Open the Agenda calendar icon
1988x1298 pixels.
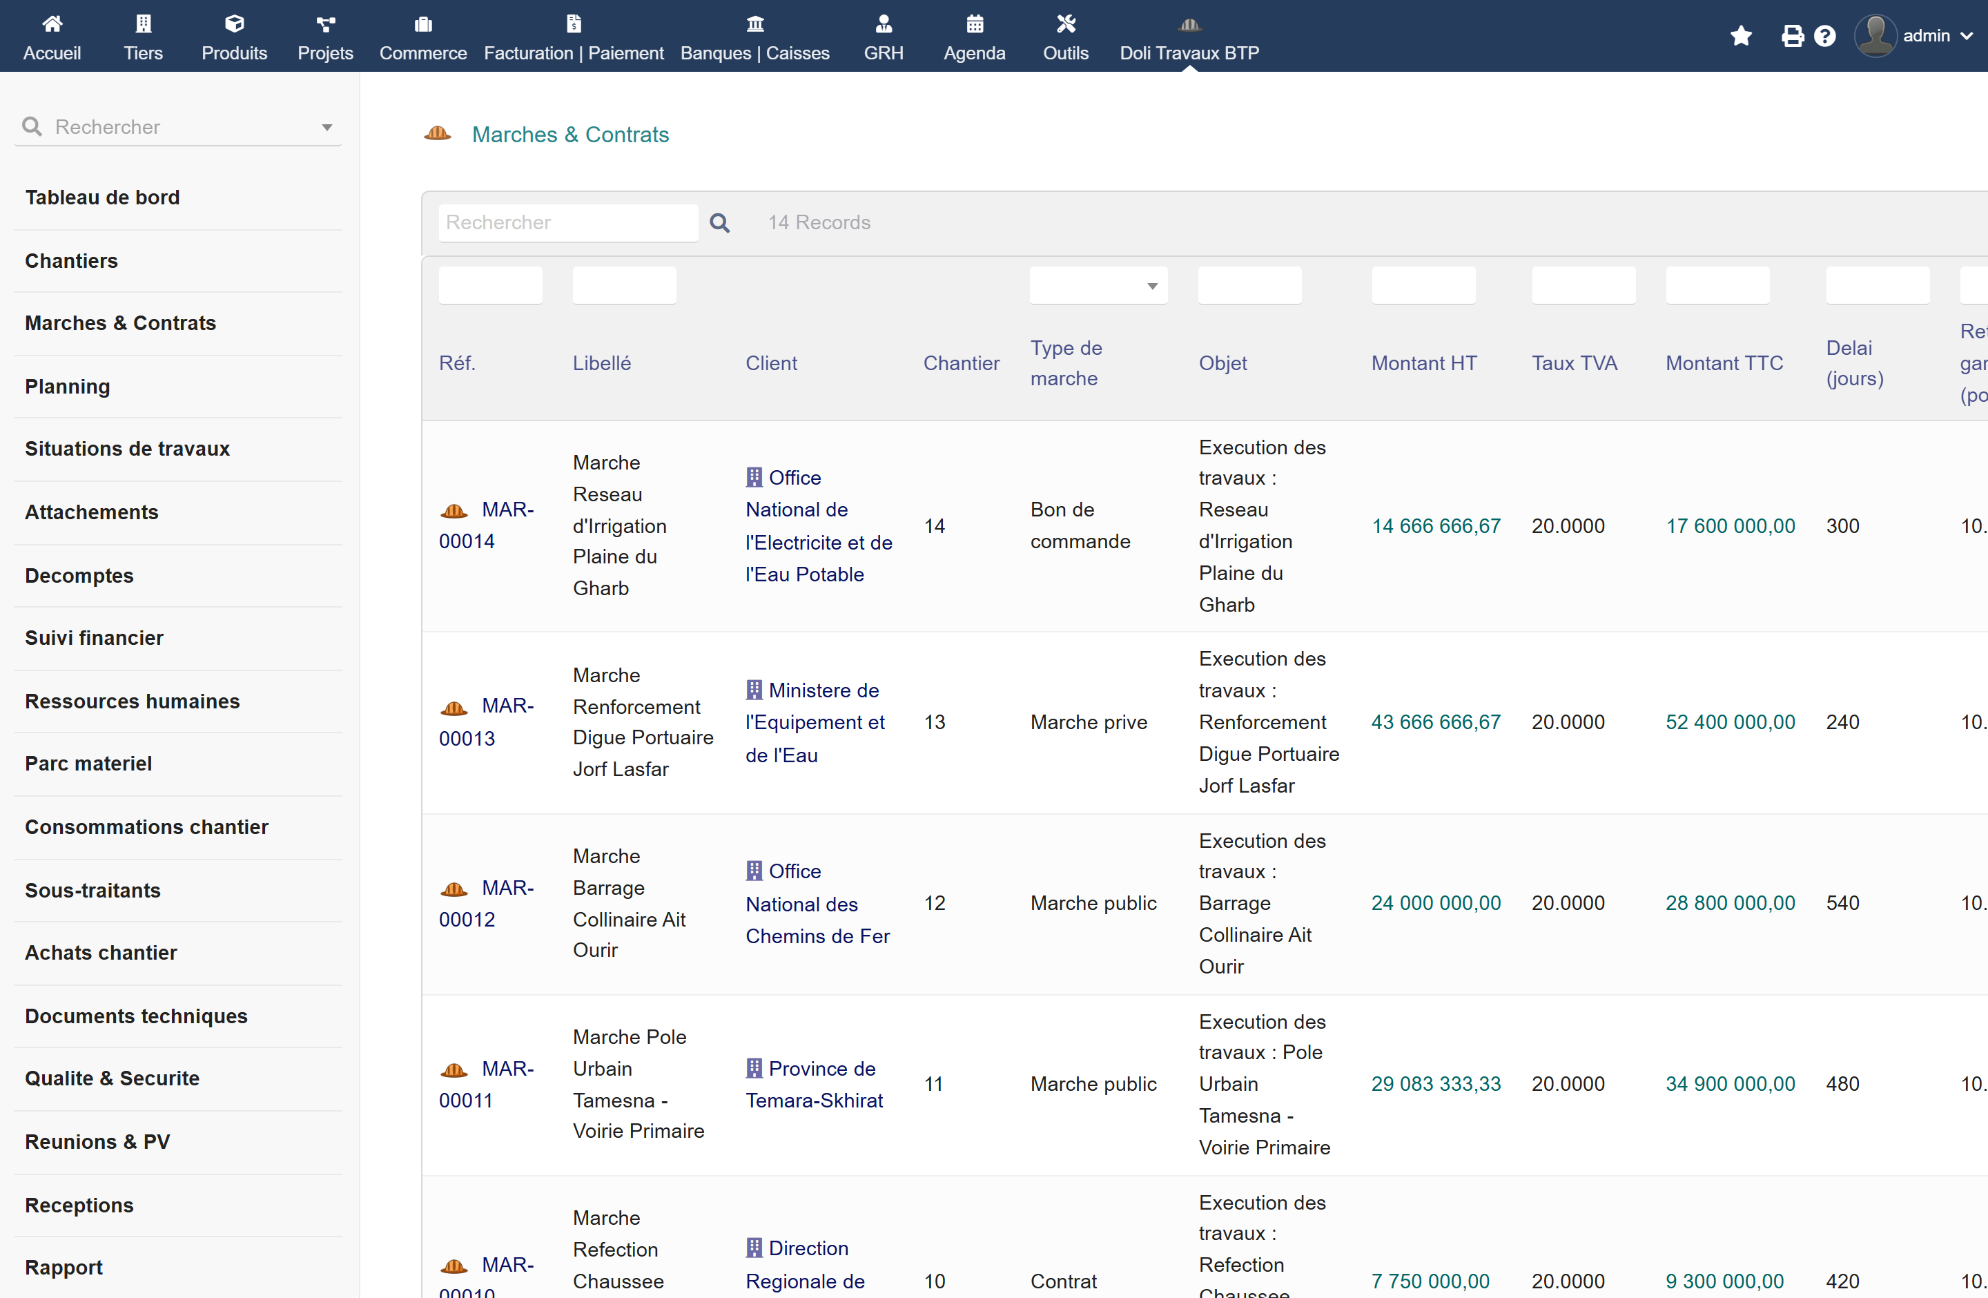[x=975, y=24]
